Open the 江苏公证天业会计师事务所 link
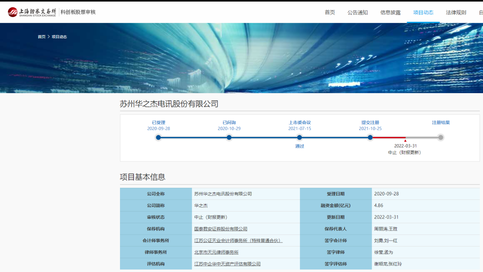 (238, 241)
